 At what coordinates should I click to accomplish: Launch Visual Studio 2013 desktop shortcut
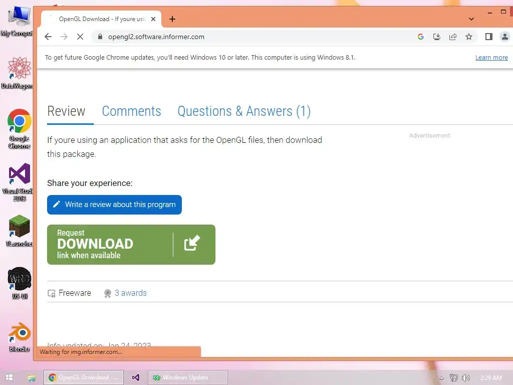pos(19,182)
